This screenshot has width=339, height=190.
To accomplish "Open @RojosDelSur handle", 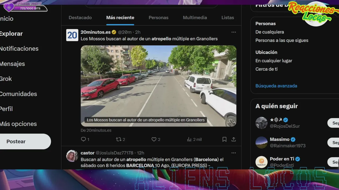I will [x=285, y=126].
